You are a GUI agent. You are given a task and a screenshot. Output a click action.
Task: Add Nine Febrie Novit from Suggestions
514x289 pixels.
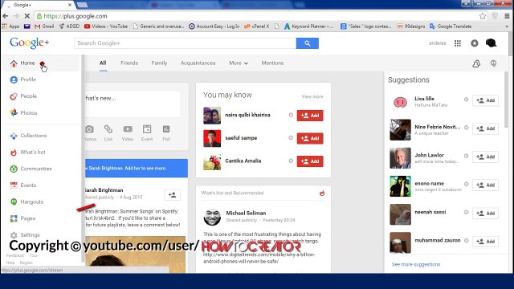[x=485, y=128]
